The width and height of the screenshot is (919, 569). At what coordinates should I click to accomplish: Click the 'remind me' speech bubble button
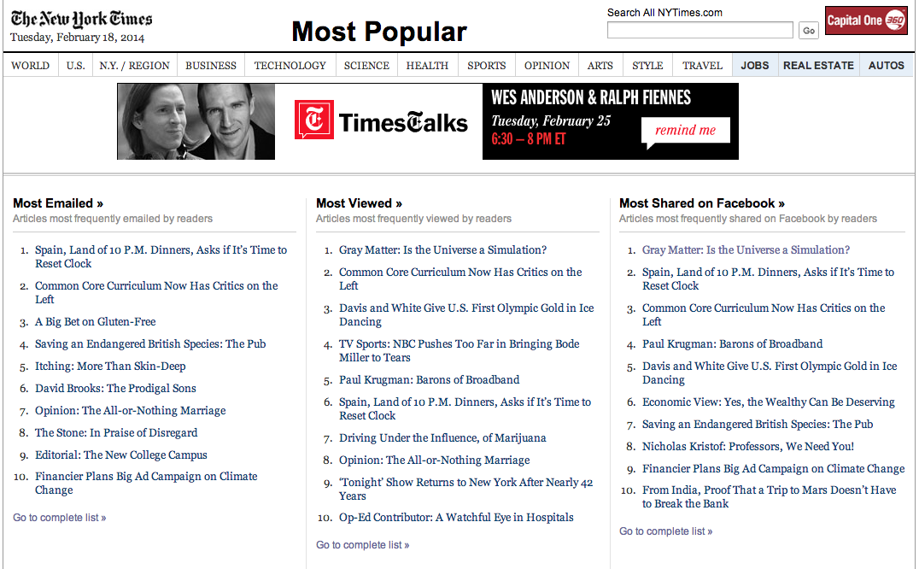pyautogui.click(x=685, y=132)
